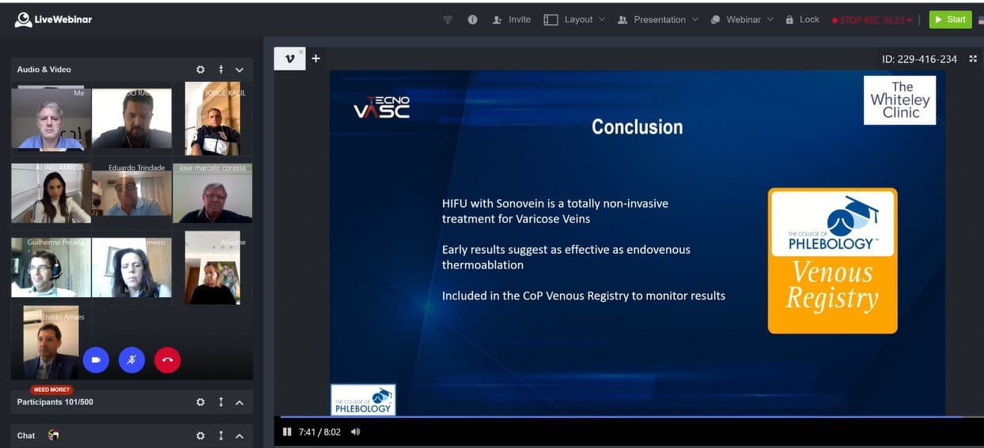Select Eraldo Arraes' video thumbnail
Screen dimensions: 984x448
[x=51, y=342]
